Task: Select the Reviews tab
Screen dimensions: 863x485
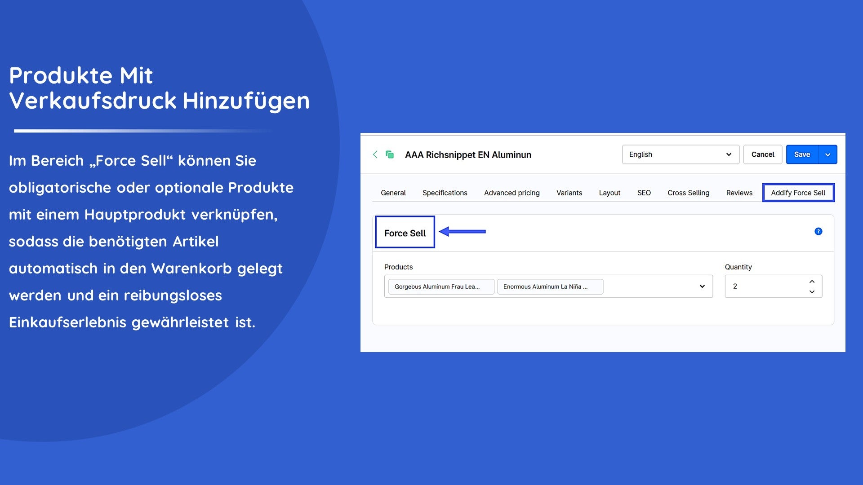Action: tap(739, 193)
